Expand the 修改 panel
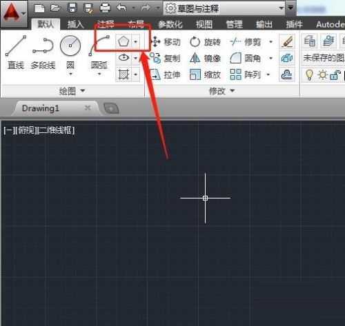The image size is (345, 326). point(221,91)
